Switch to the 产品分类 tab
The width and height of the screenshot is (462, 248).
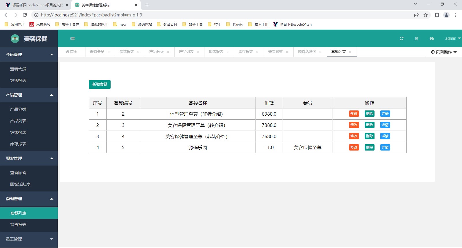(x=157, y=52)
